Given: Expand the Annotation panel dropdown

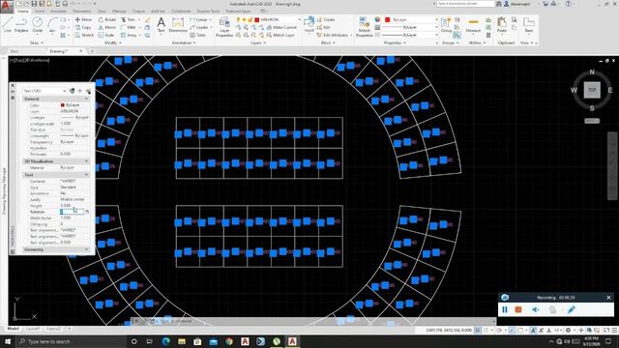Looking at the screenshot, I should pos(184,43).
